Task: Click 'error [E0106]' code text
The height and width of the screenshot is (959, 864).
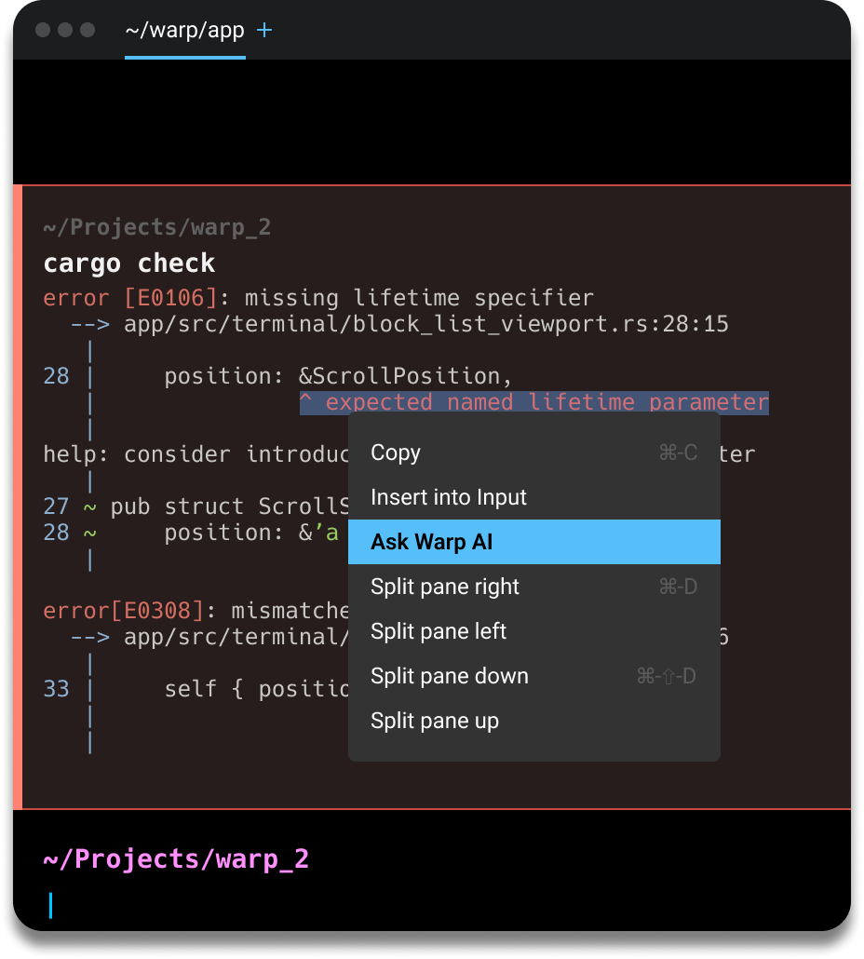Action: (x=130, y=298)
